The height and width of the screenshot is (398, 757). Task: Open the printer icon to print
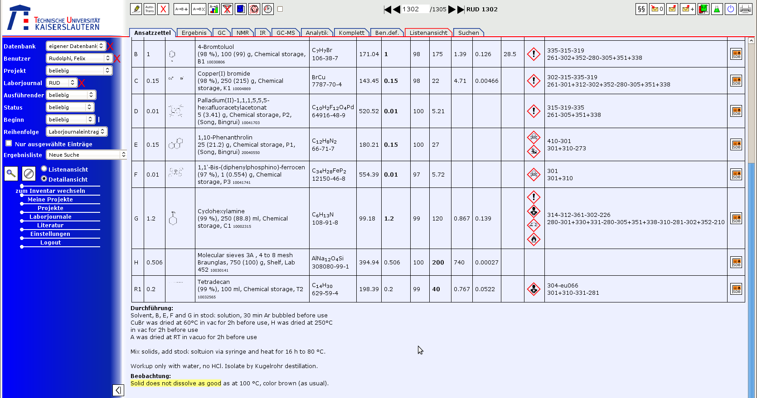(x=745, y=9)
